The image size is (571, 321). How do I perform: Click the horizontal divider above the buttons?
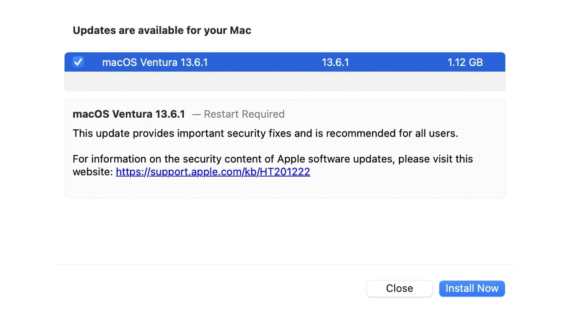pyautogui.click(x=285, y=264)
